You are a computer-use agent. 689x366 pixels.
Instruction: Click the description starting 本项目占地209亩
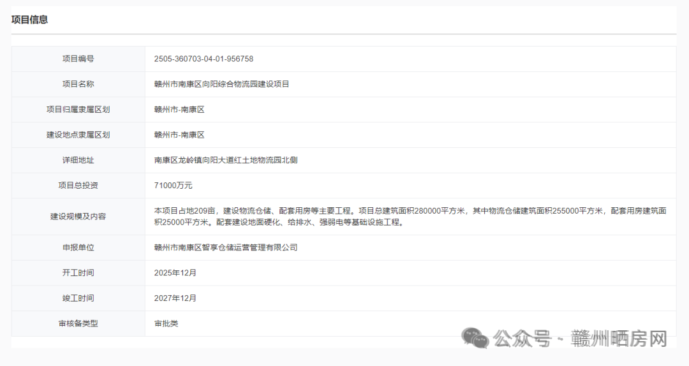pyautogui.click(x=410, y=217)
